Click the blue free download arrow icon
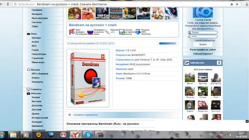This screenshot has height=140, width=249. [x=138, y=32]
